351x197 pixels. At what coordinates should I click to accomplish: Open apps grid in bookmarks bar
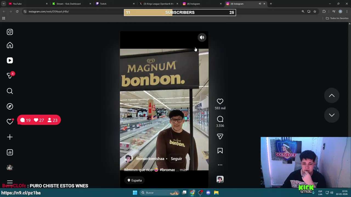[4, 18]
